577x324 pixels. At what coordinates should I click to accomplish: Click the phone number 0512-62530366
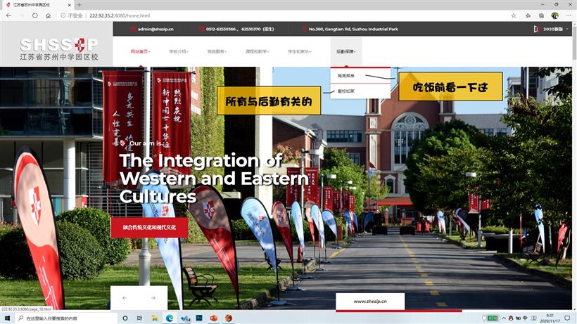pos(220,29)
